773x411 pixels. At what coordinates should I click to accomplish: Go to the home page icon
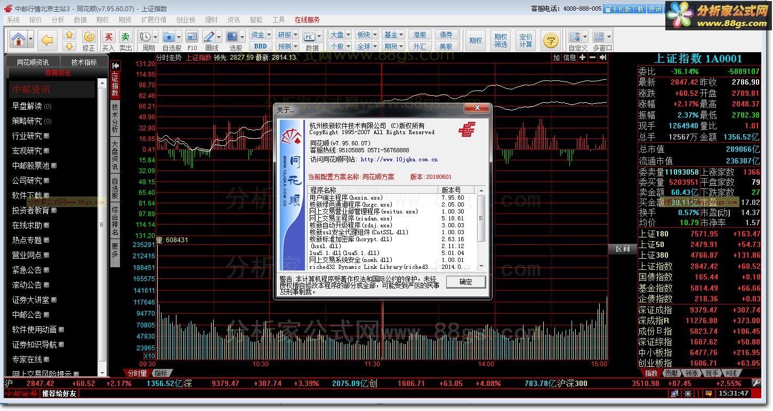click(x=18, y=39)
